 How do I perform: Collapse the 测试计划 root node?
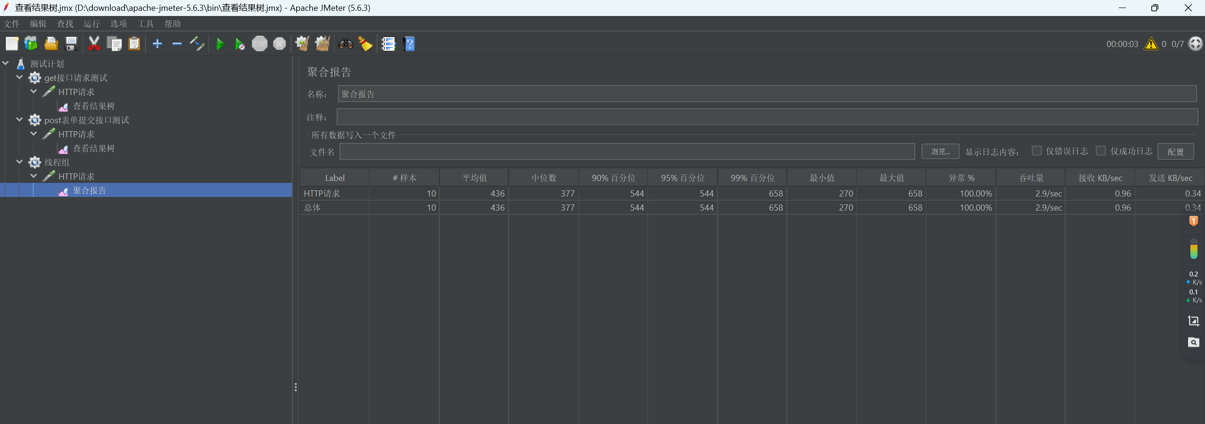coord(6,63)
